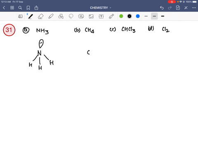Tap the screen recording indicator
Viewport: 198px width, 149px height.
172,2
